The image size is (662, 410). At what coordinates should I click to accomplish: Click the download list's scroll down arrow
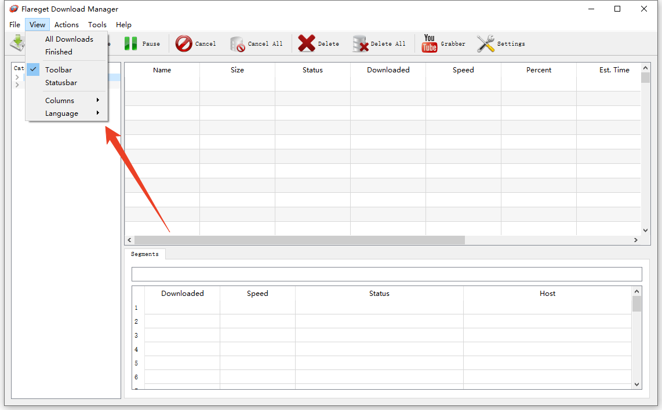[645, 230]
